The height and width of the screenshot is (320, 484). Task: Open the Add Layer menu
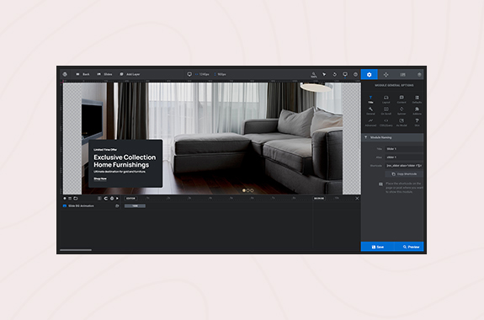click(130, 74)
